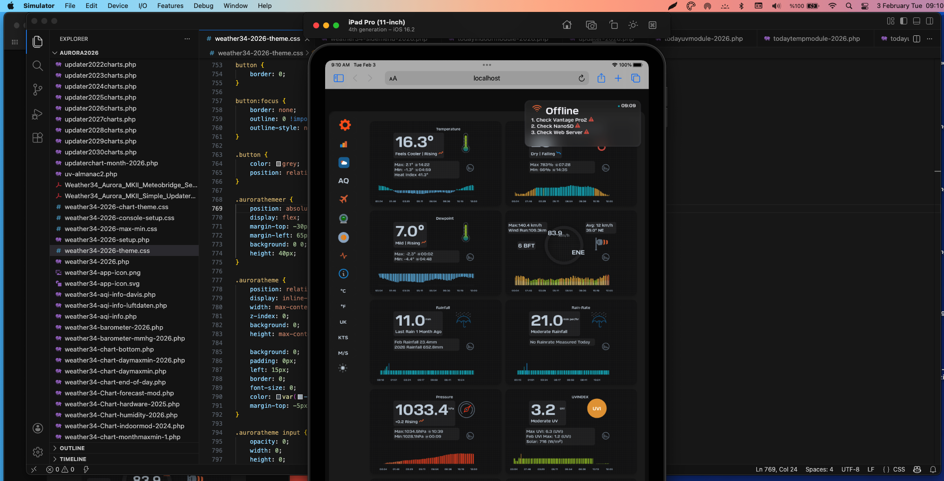Open the Features menu in menu bar
Screen dimensions: 944x481
pyautogui.click(x=170, y=6)
